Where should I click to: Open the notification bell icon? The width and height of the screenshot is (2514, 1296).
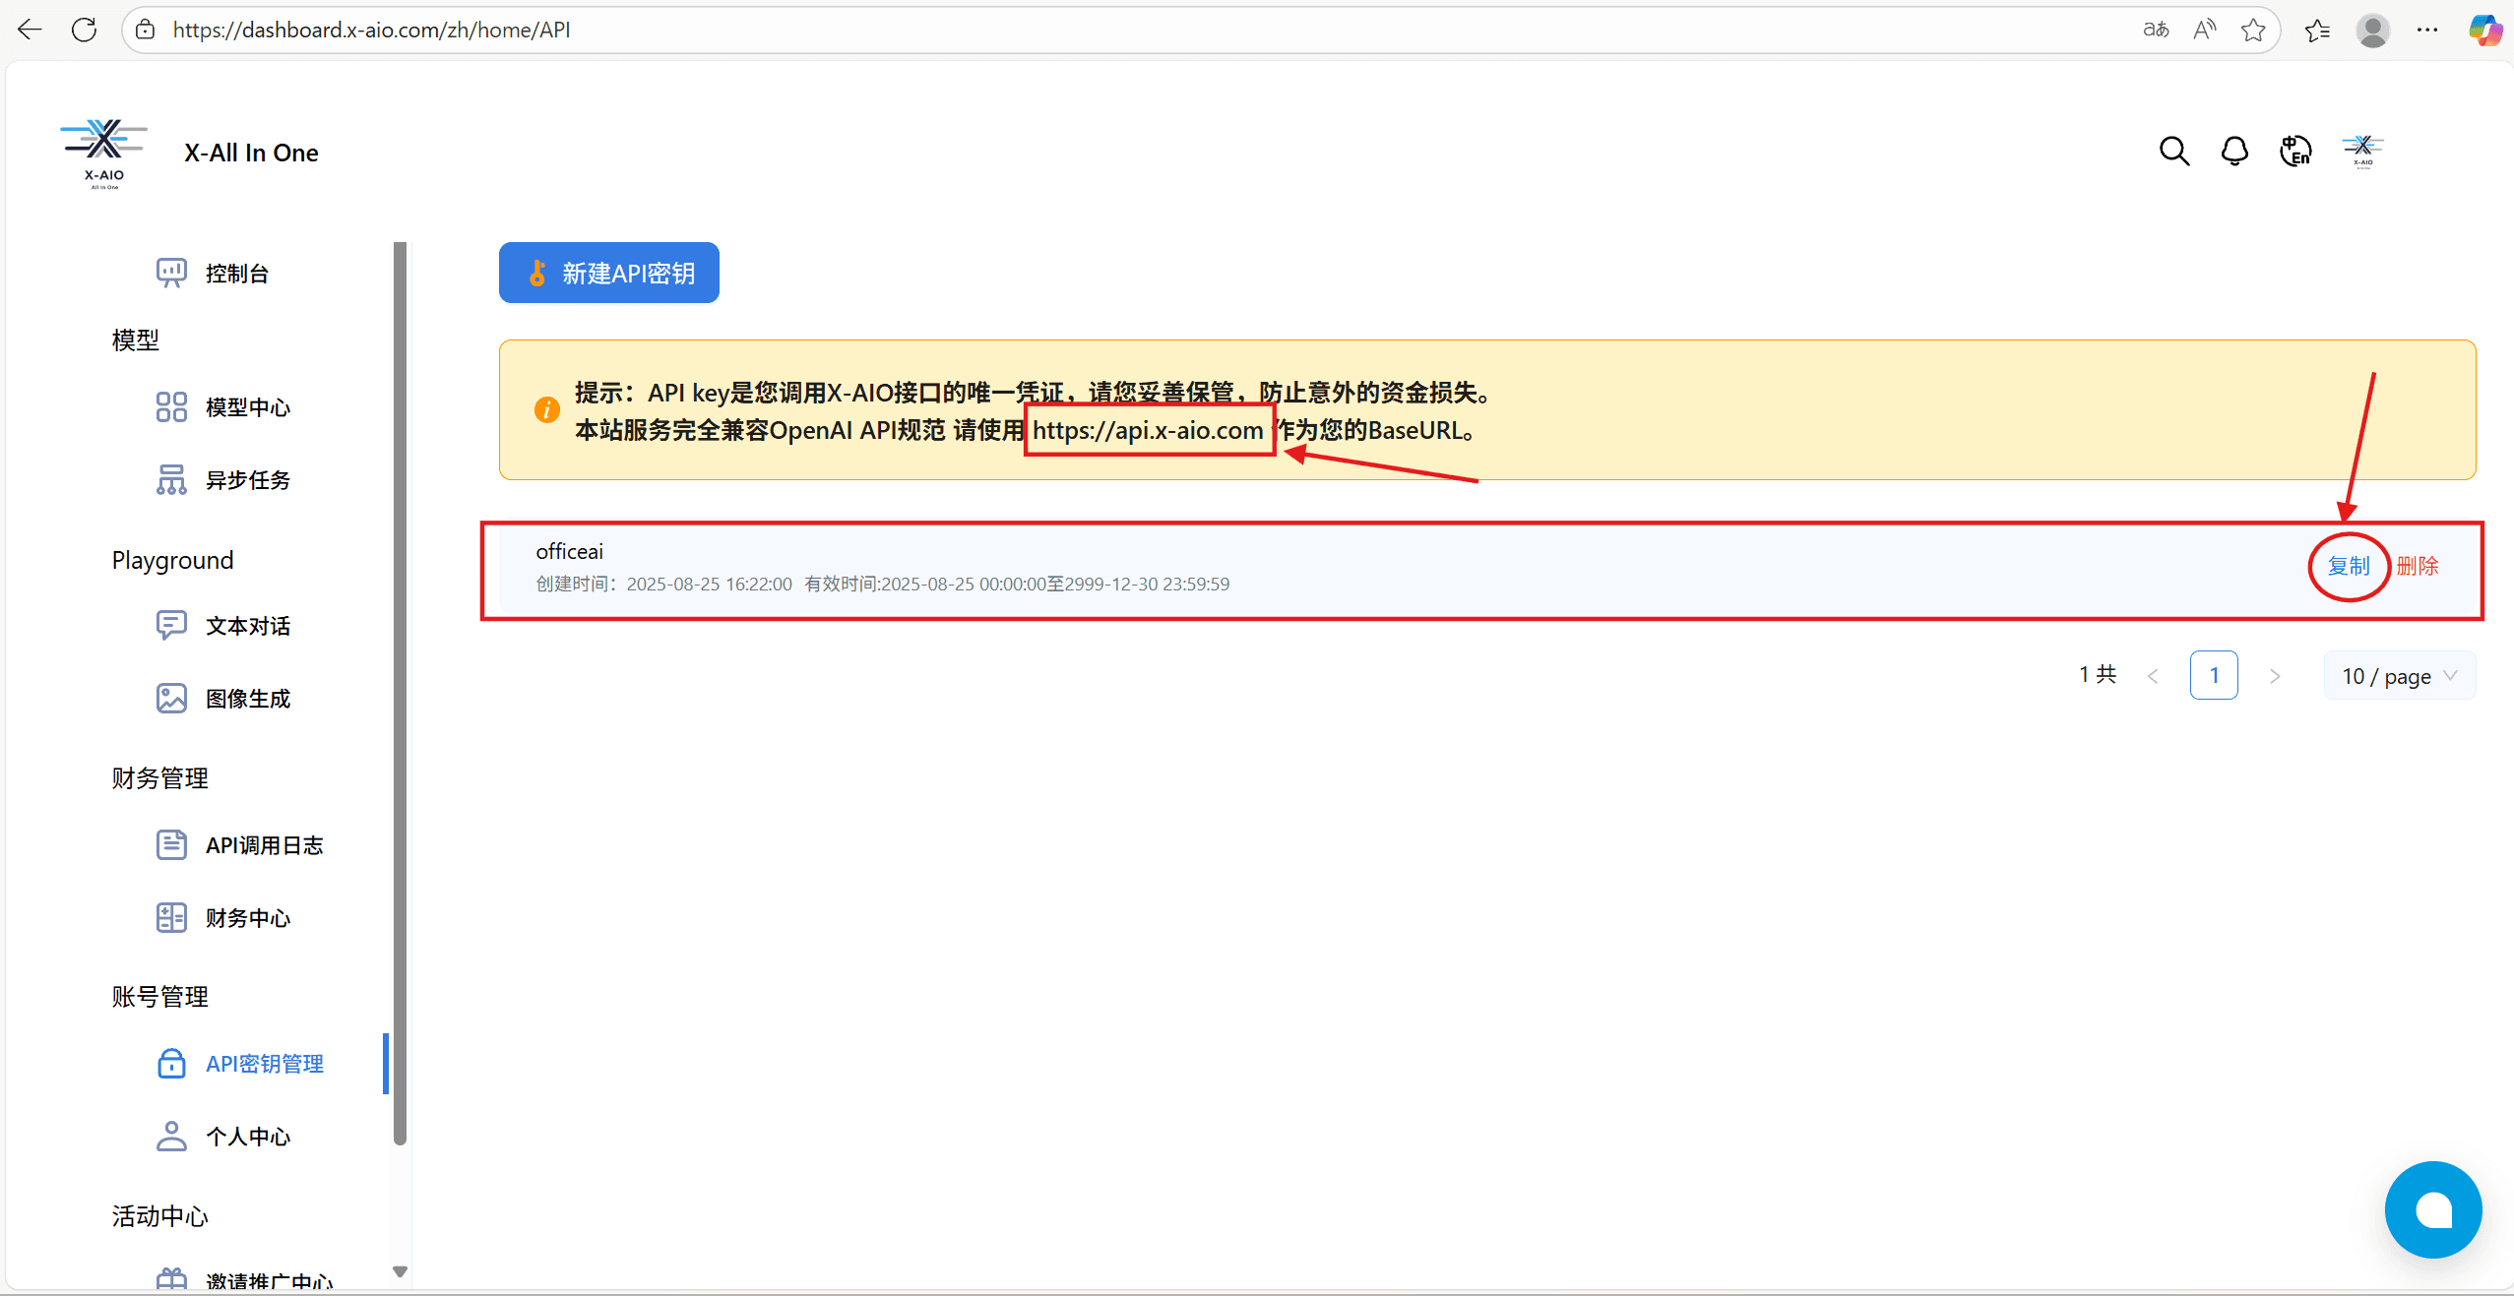[2234, 152]
